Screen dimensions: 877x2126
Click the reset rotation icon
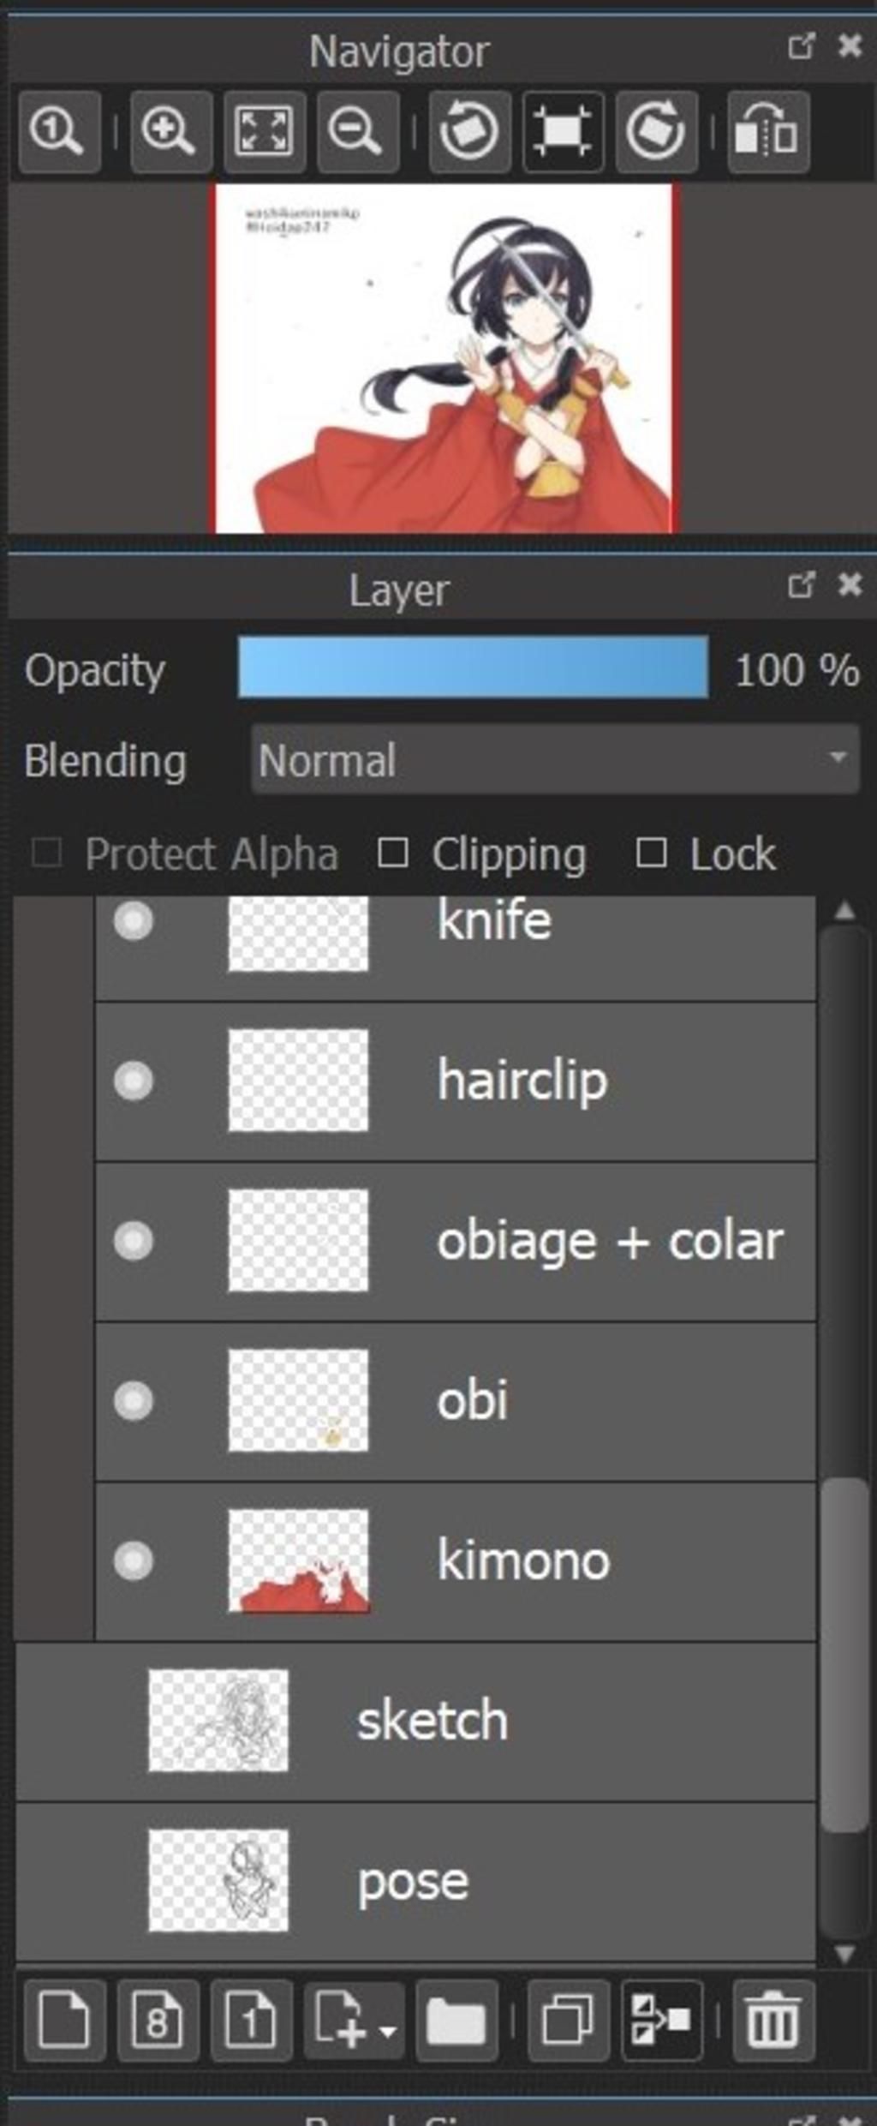pyautogui.click(x=563, y=133)
